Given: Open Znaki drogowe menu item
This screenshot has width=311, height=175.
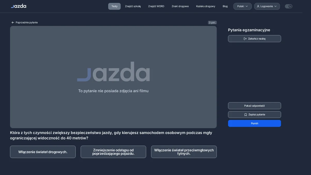Looking at the screenshot, I should tap(180, 6).
